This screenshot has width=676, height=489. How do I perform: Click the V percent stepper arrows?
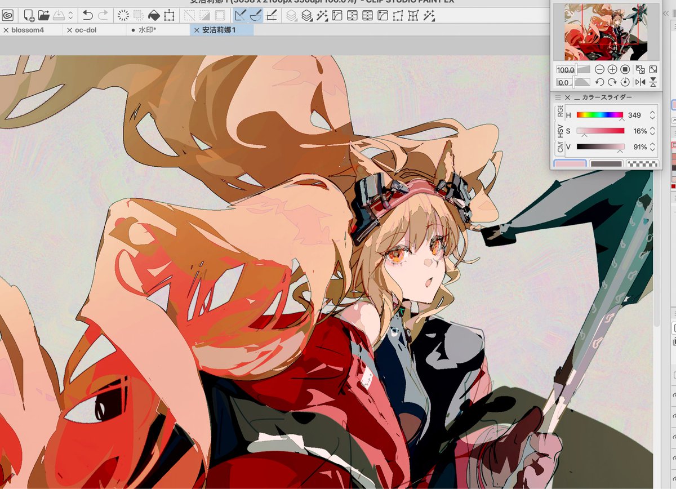652,146
